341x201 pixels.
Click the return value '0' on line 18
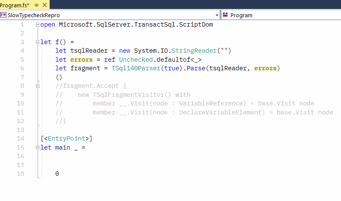57,174
